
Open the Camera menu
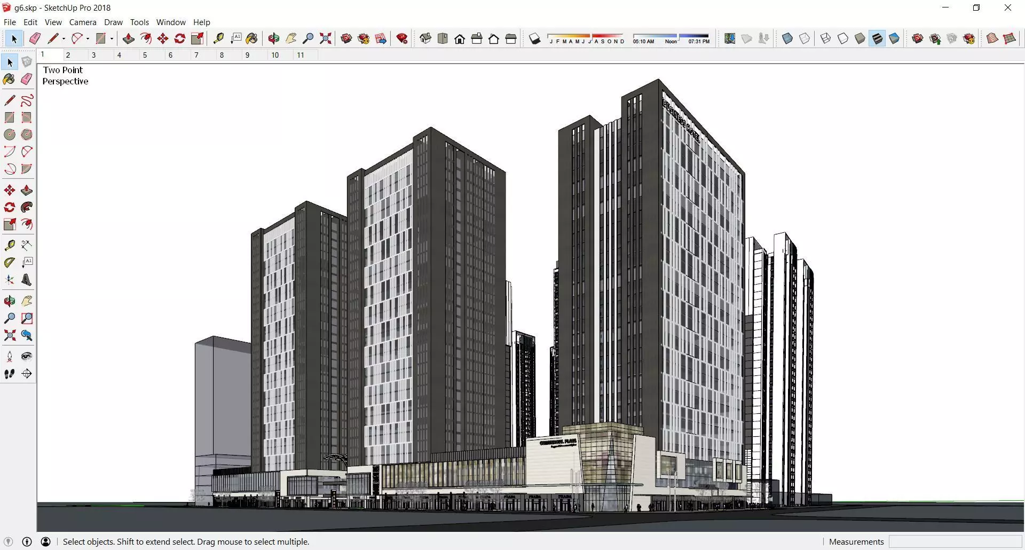[x=83, y=22]
